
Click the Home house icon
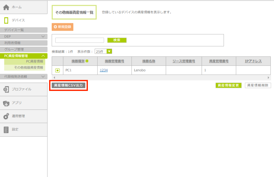6,7
